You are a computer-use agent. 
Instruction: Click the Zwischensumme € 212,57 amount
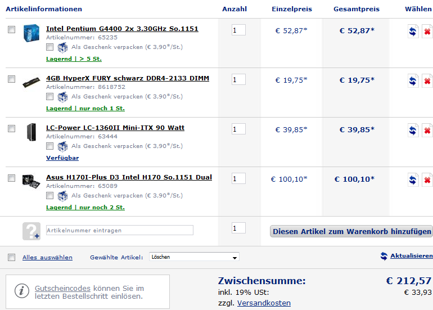pyautogui.click(x=409, y=281)
